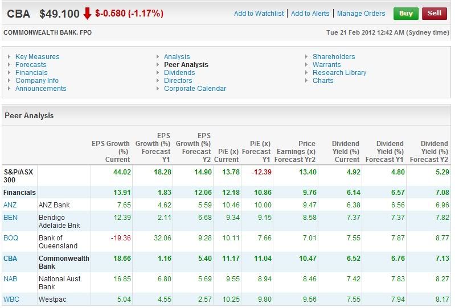Click the P/E (x) Current column header
455x308 pixels.
pyautogui.click(x=226, y=156)
